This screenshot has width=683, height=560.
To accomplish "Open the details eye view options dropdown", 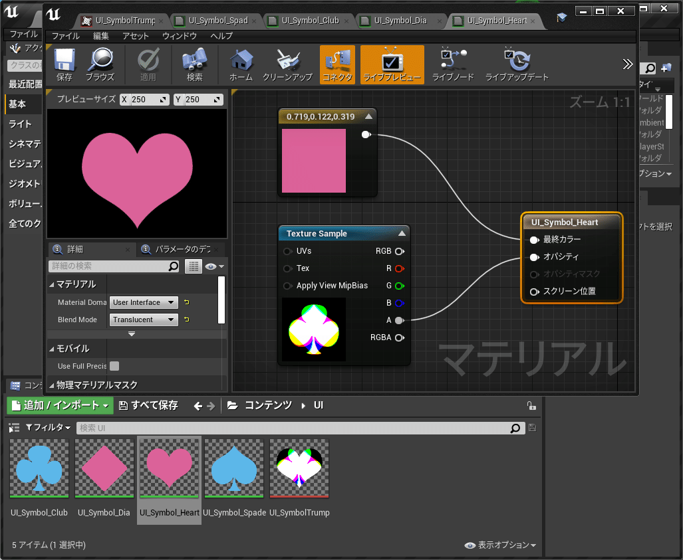I will tap(214, 266).
